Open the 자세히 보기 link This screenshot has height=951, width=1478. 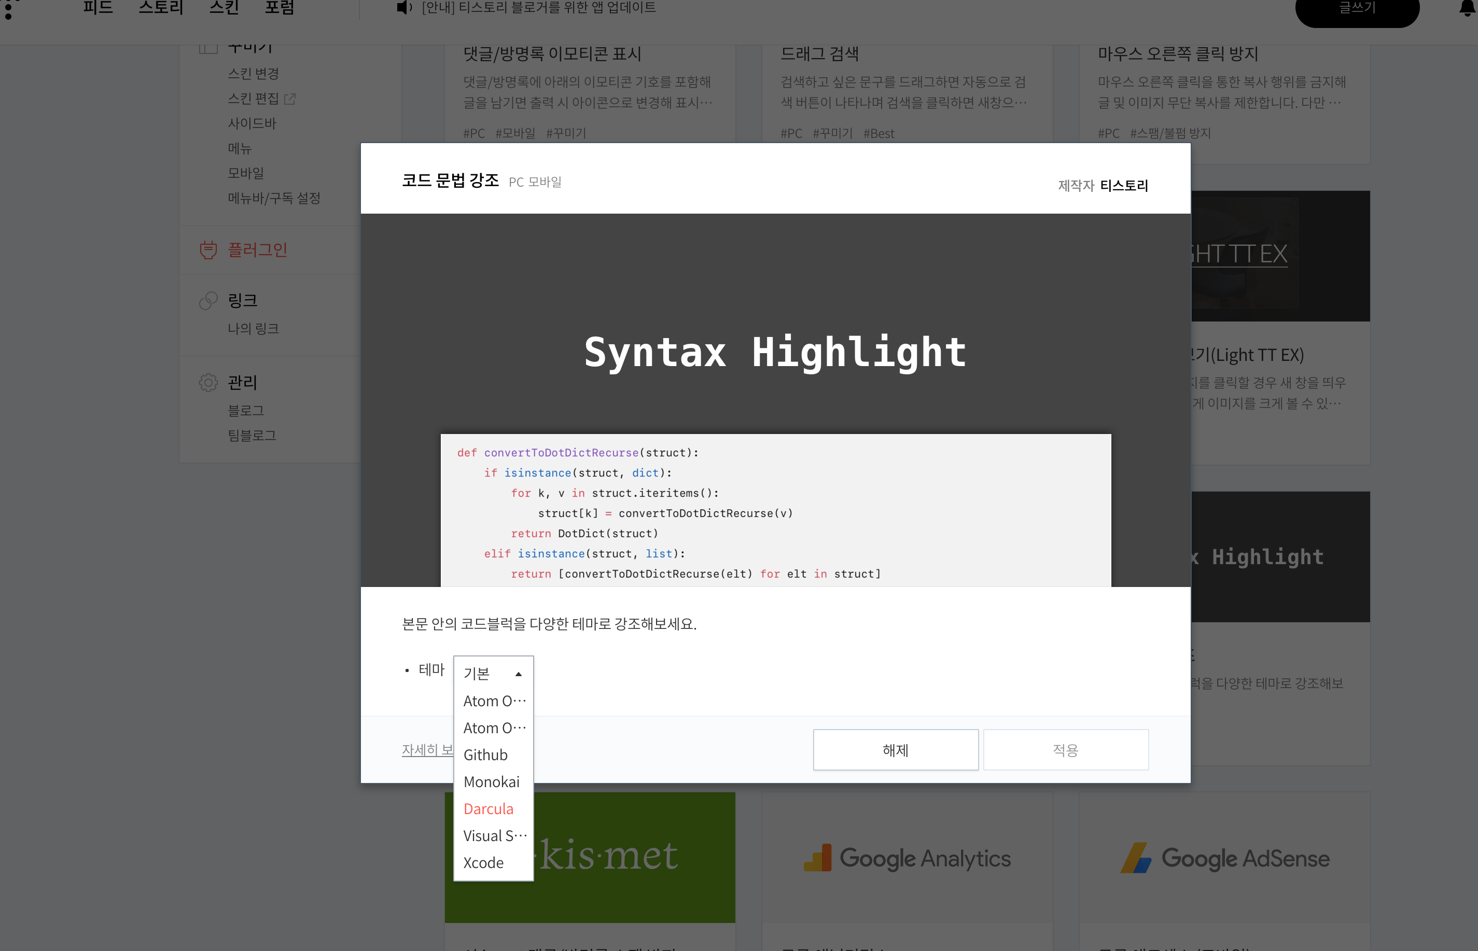point(427,750)
